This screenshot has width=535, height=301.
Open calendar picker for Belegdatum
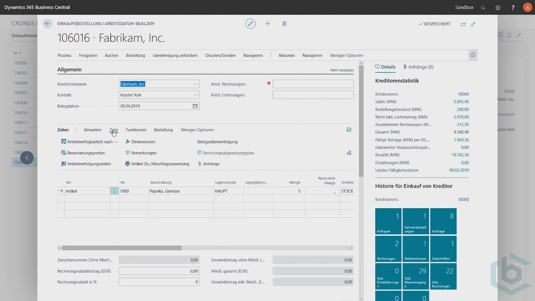195,106
